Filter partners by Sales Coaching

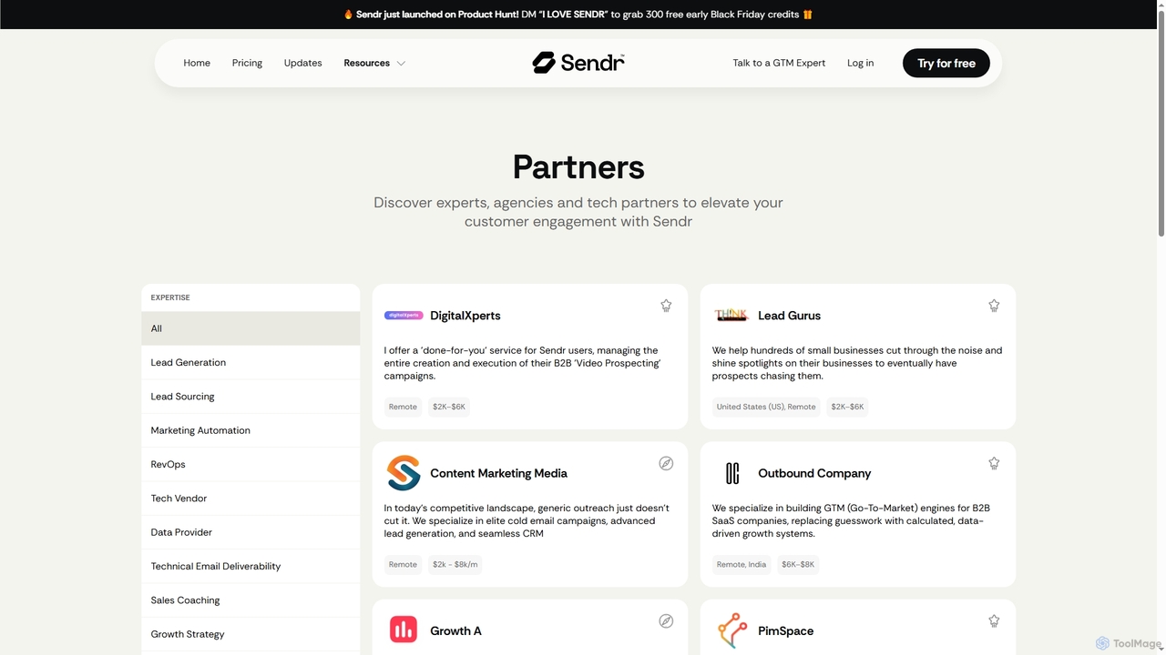[x=251, y=600]
